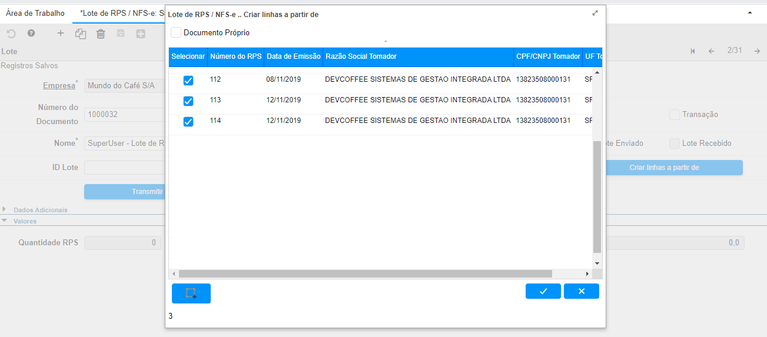Go to the next record arrow
Viewport: 767px width, 337px height.
coord(756,51)
